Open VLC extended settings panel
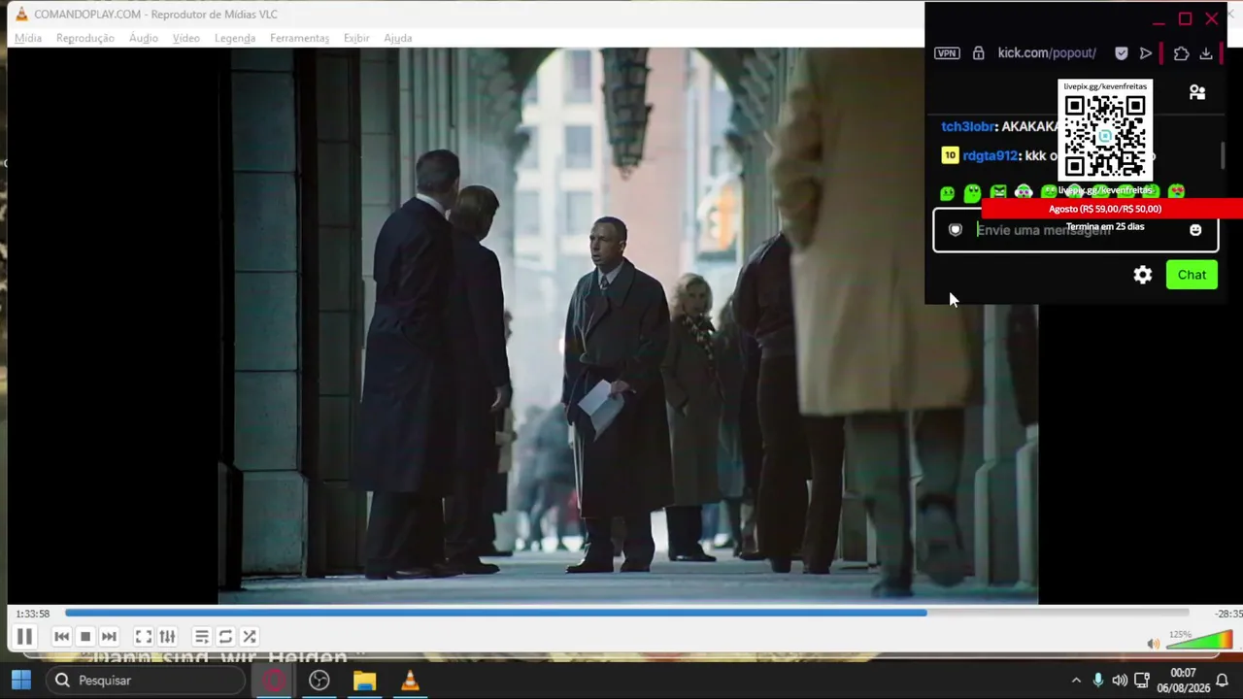The width and height of the screenshot is (1243, 699). click(167, 637)
